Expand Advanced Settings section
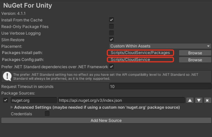 12,107
